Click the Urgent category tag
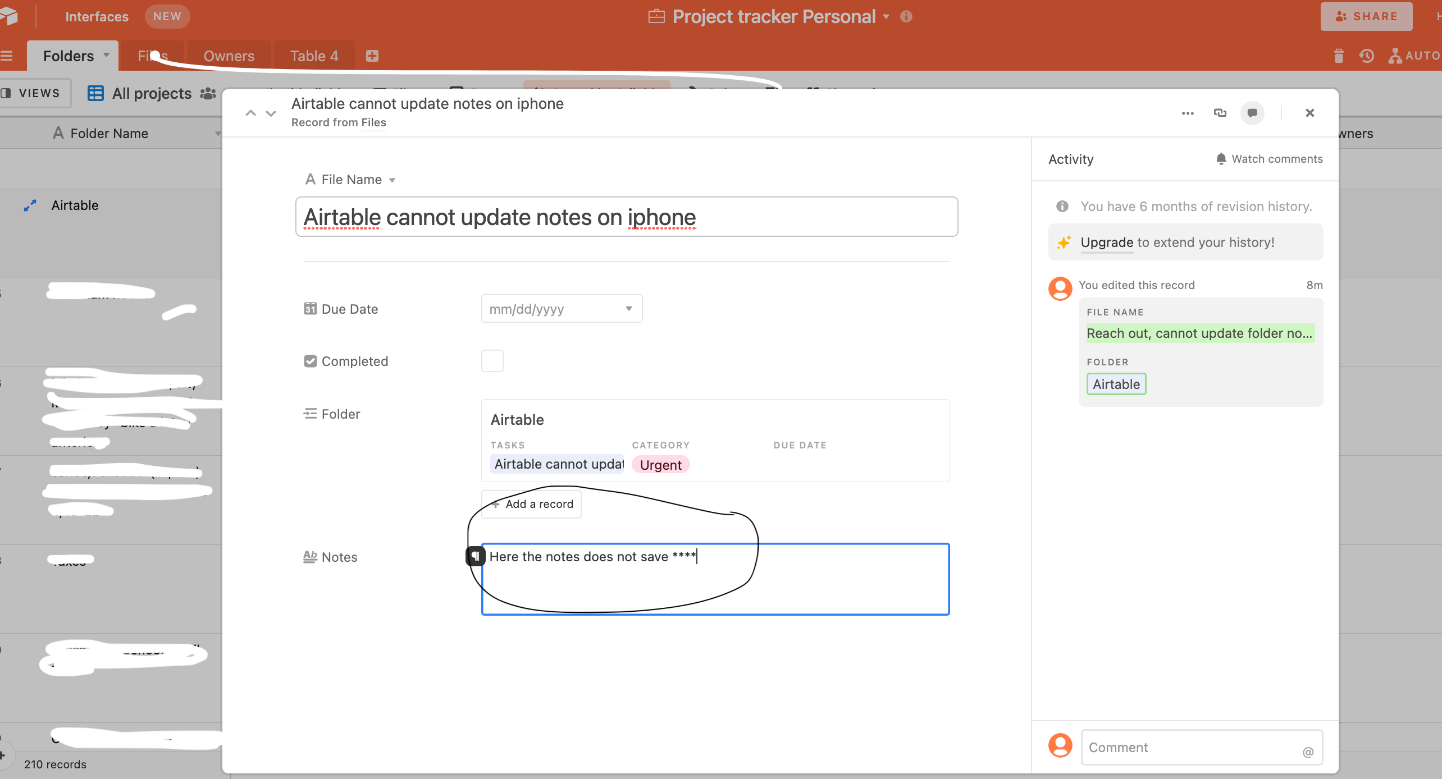The image size is (1442, 779). pyautogui.click(x=661, y=465)
